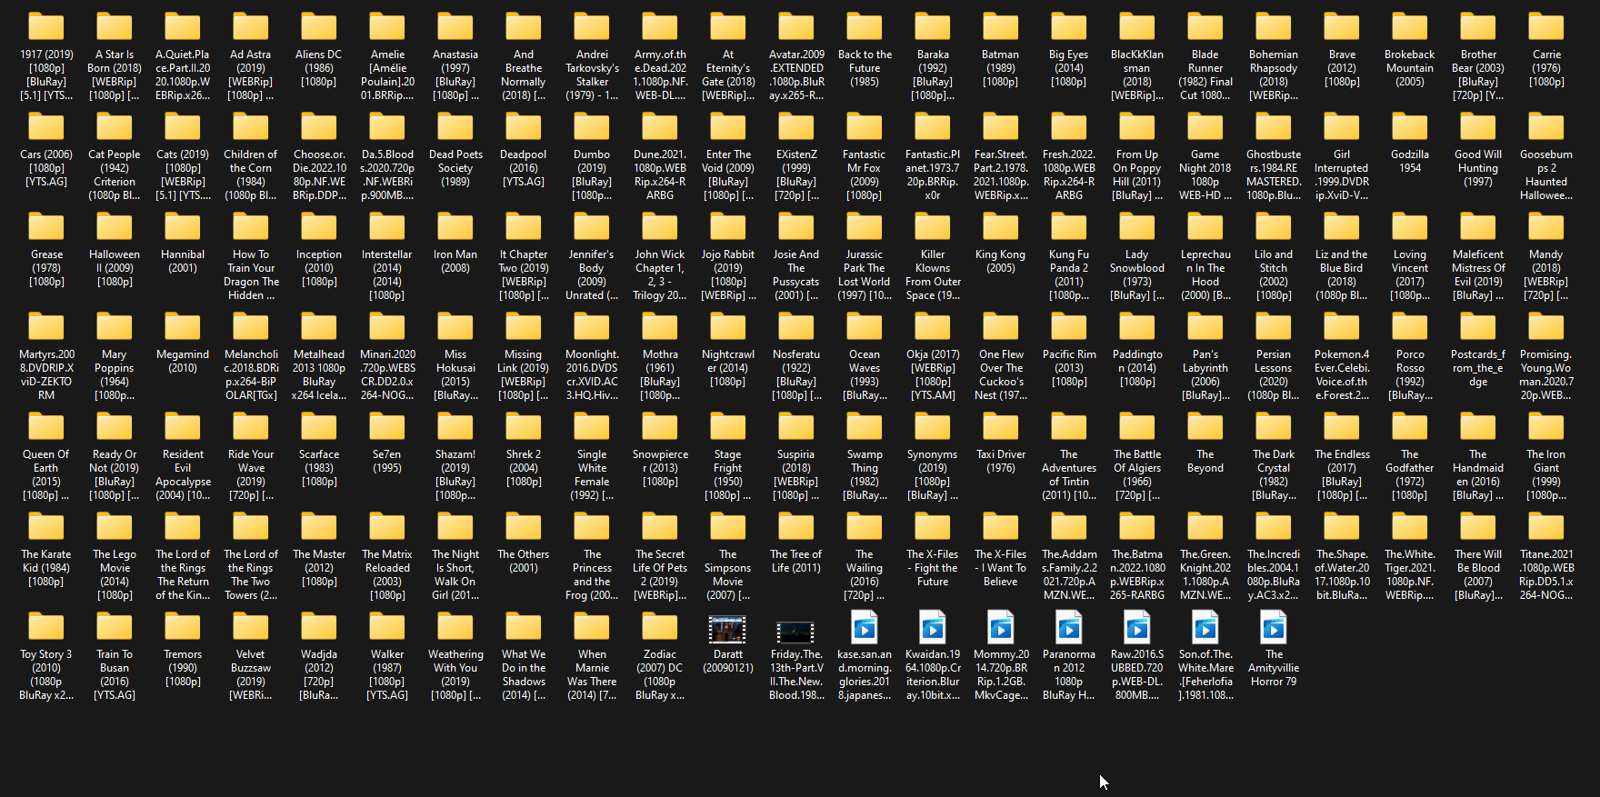Click the Raw.2016.SUBBED video file icon
Image resolution: width=1600 pixels, height=797 pixels.
tap(1137, 627)
